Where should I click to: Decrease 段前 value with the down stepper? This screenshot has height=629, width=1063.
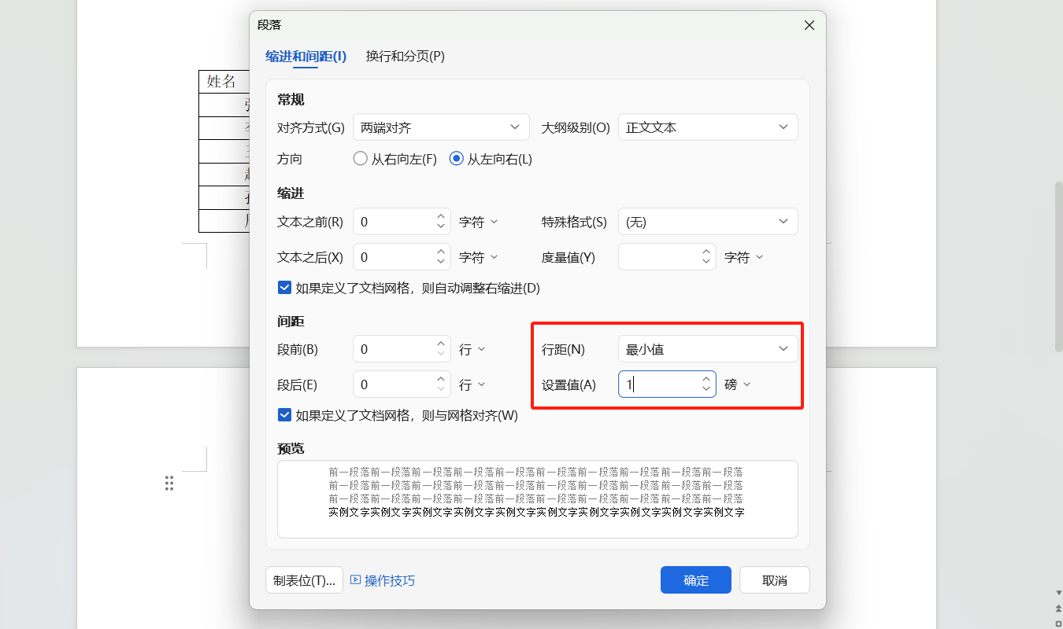[x=440, y=353]
